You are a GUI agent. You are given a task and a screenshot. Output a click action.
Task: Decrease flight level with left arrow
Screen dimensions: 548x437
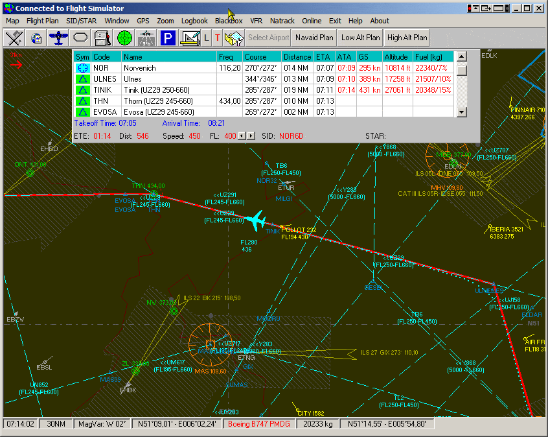(242, 136)
